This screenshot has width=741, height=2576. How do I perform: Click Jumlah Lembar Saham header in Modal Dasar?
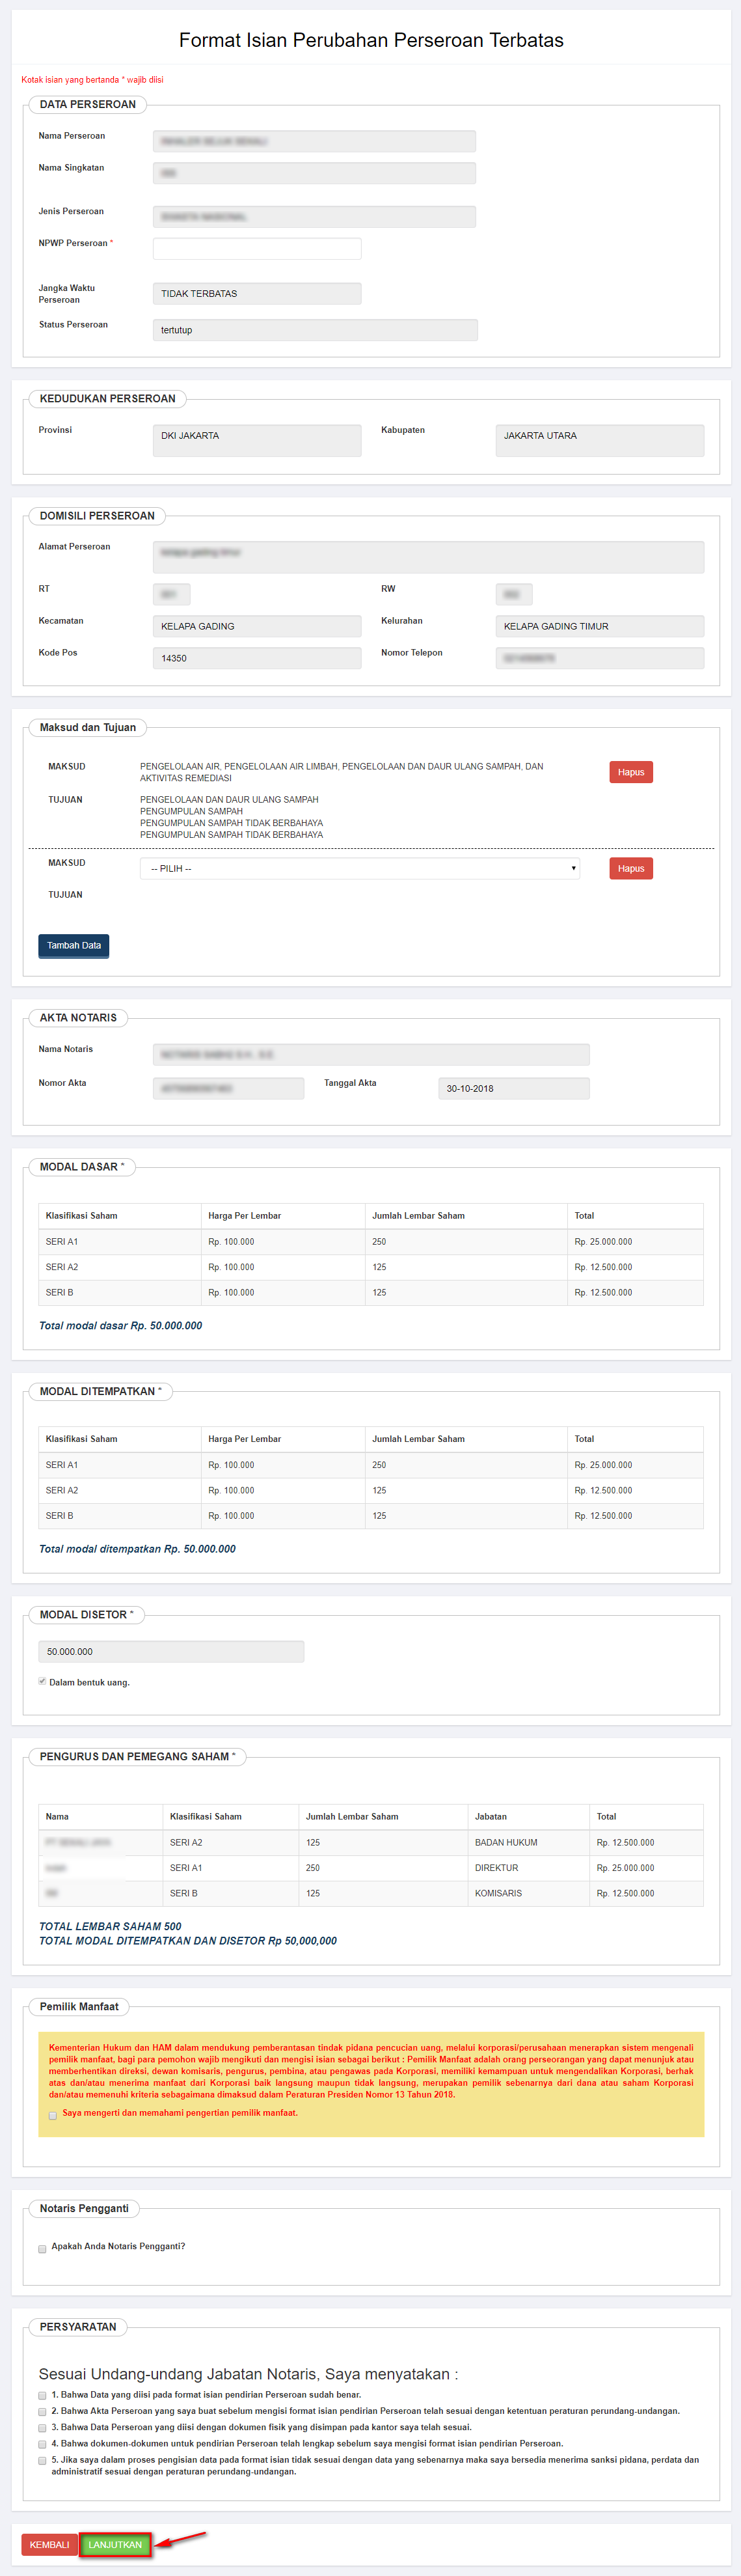(x=418, y=1215)
